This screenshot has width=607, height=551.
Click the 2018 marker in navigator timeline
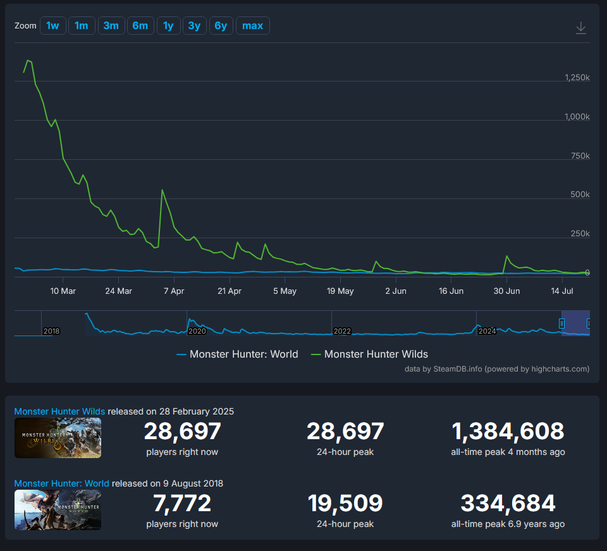tap(51, 331)
